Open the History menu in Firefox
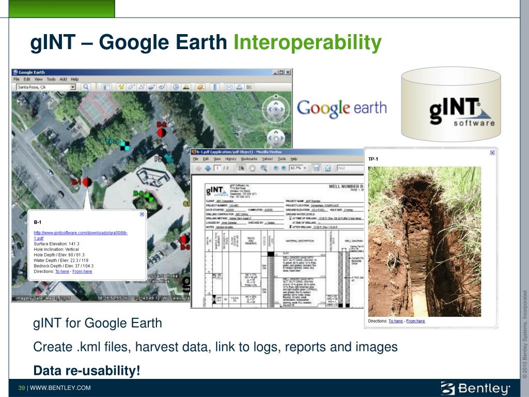The height and width of the screenshot is (397, 529). pos(230,159)
